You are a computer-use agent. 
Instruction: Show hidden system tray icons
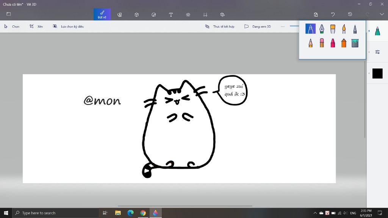click(315, 213)
